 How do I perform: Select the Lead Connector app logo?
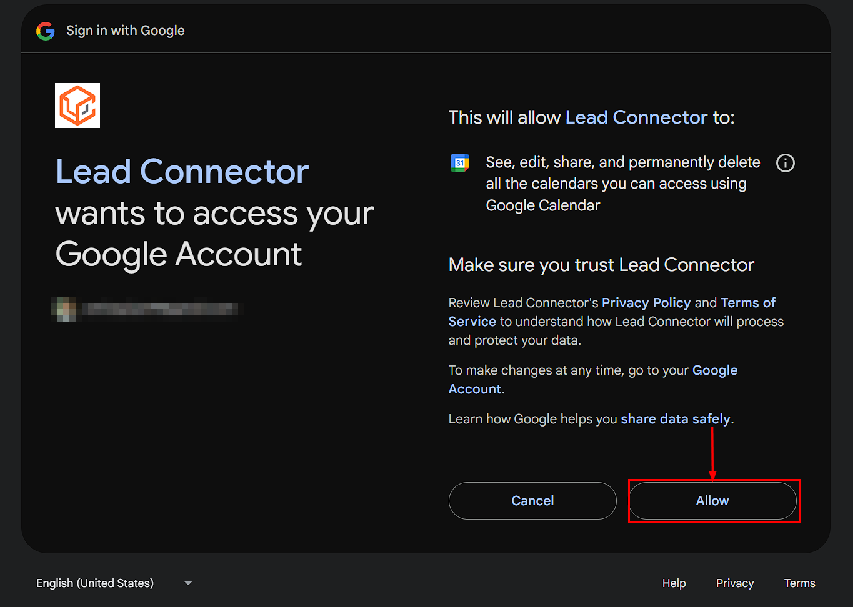tap(77, 105)
